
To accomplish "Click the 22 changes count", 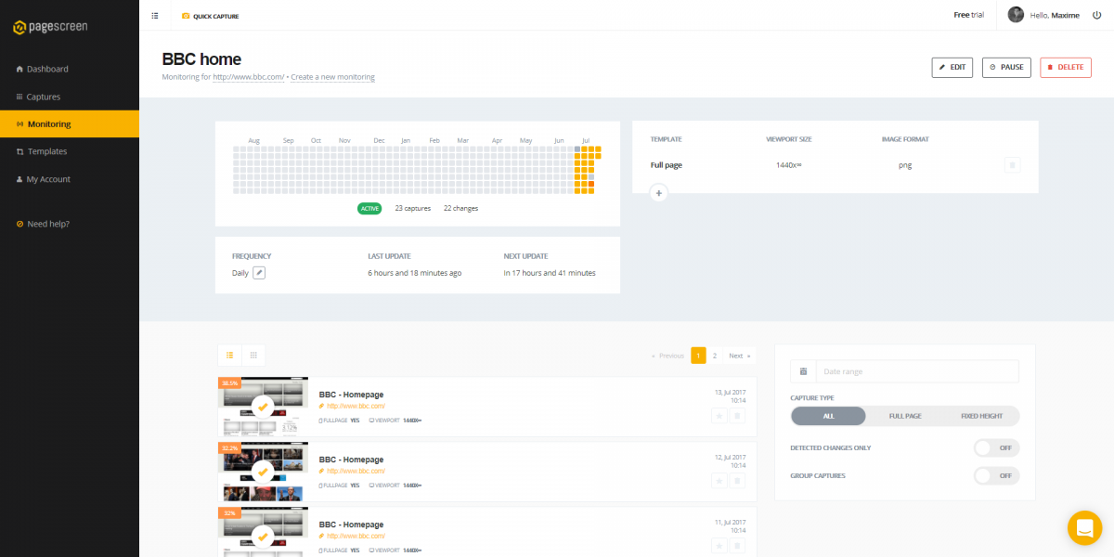I will [460, 208].
